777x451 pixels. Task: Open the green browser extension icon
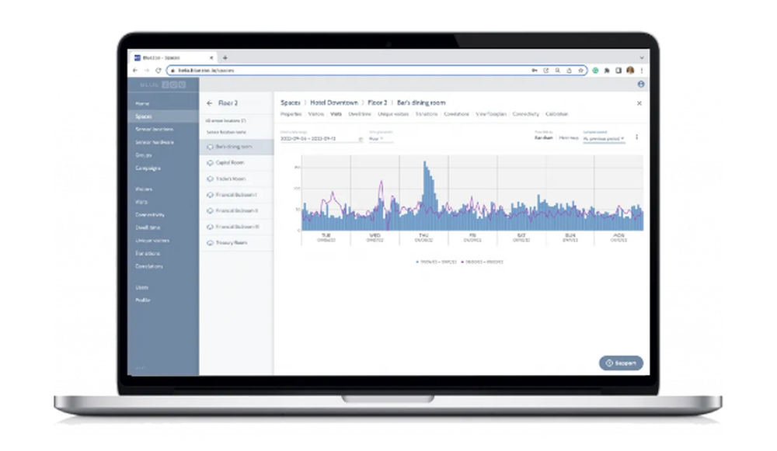point(595,71)
